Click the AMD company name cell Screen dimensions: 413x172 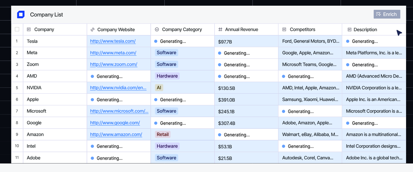(55, 76)
